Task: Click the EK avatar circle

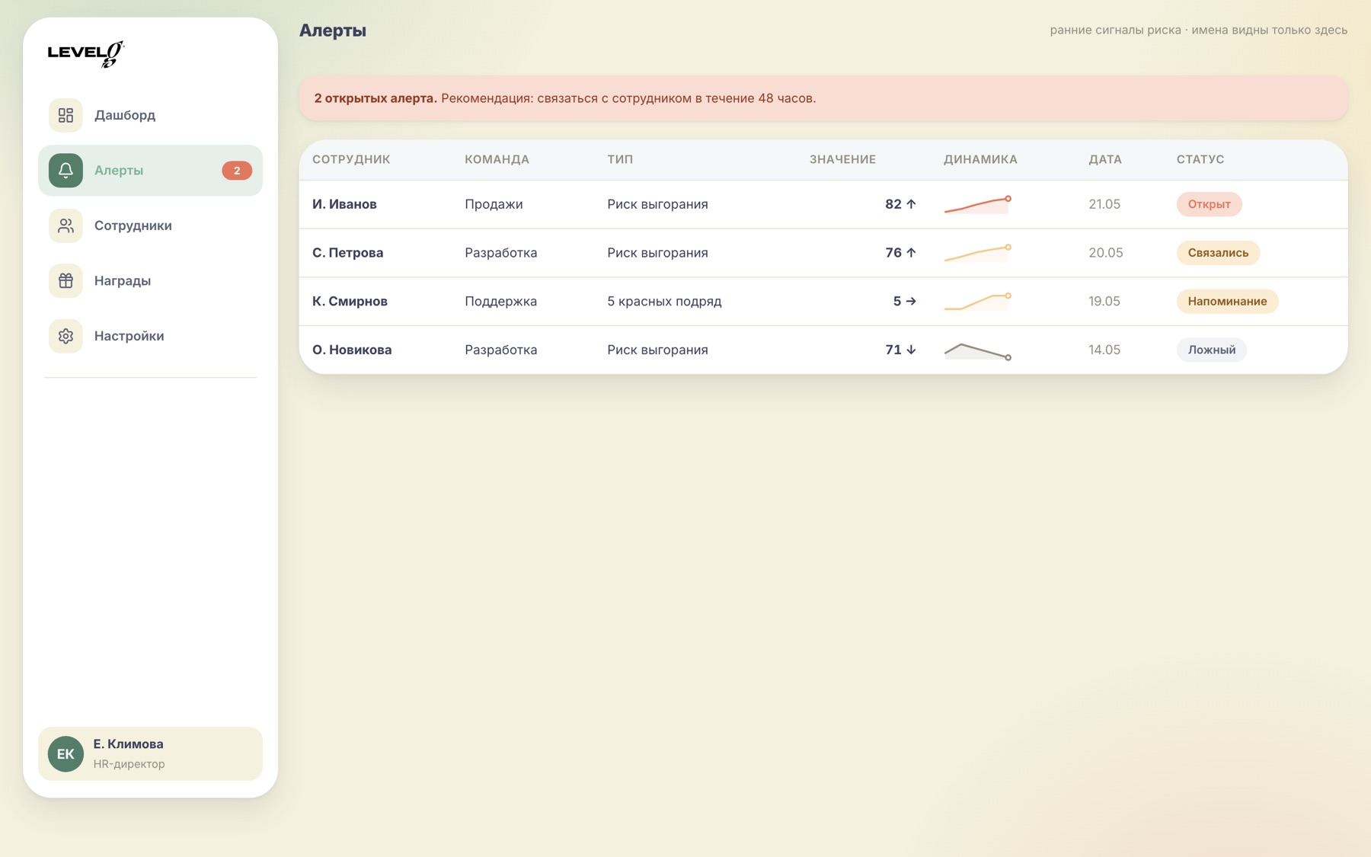Action: (66, 753)
